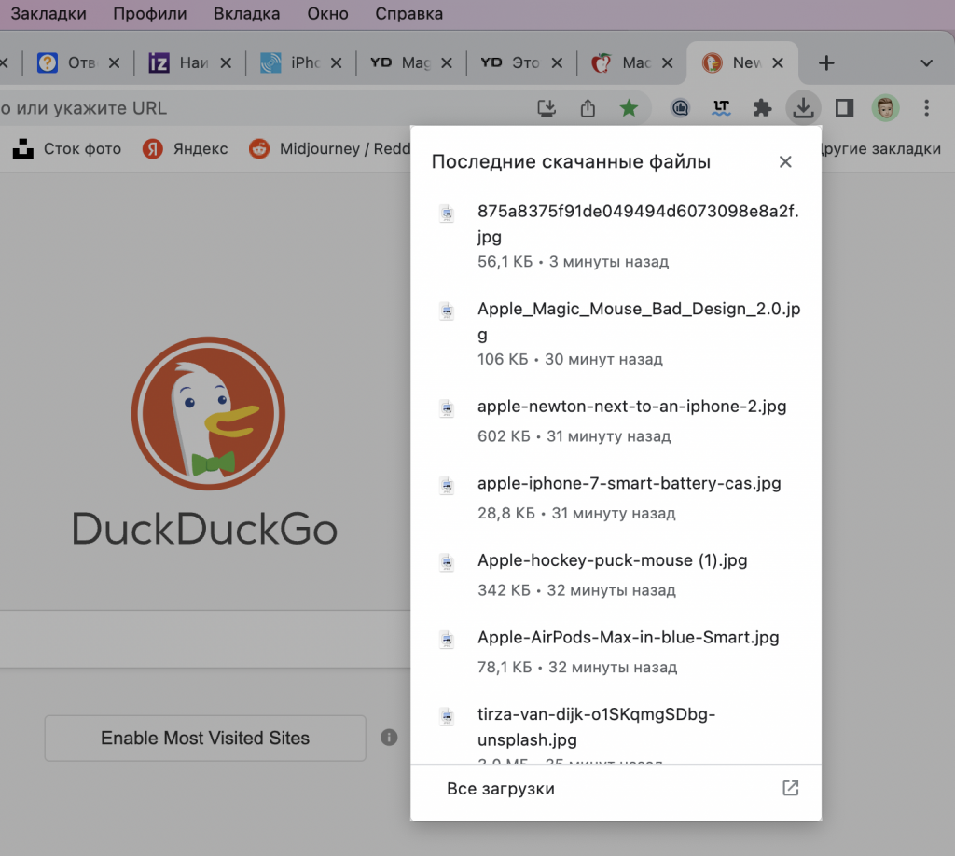Open the side panel icon

point(843,107)
